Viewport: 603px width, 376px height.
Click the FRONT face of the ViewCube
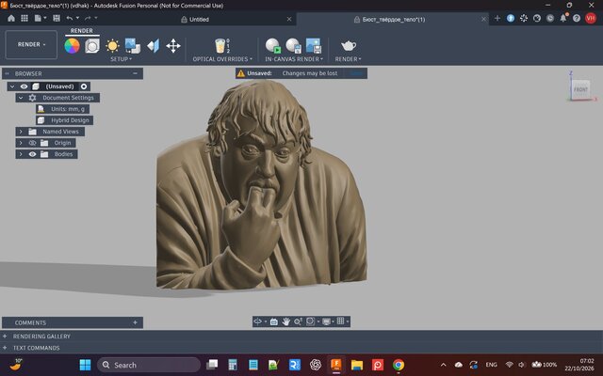[x=580, y=89]
